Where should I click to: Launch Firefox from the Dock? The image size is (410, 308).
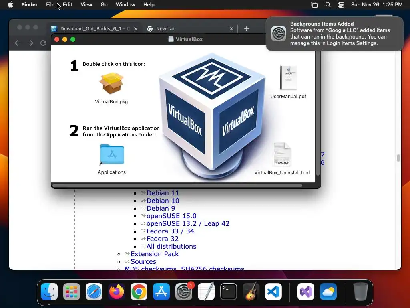point(117,292)
